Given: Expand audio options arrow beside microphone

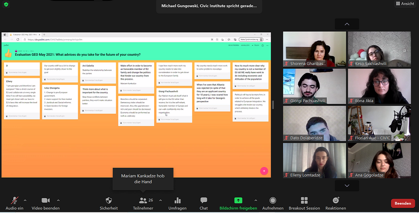Looking at the screenshot, I should click(25, 200).
